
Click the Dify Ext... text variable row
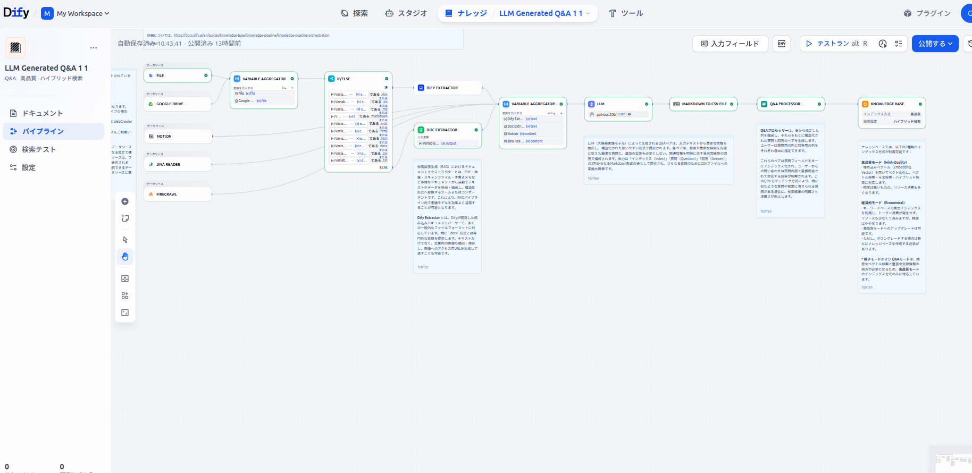pos(533,119)
